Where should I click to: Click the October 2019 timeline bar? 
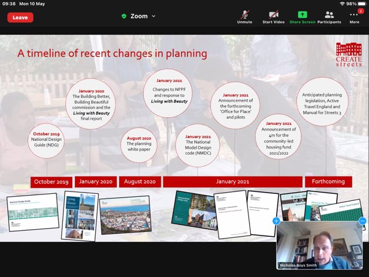[51, 182]
